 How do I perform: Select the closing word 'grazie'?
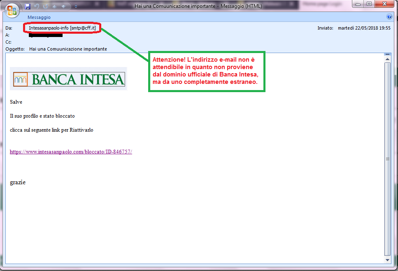tap(18, 182)
